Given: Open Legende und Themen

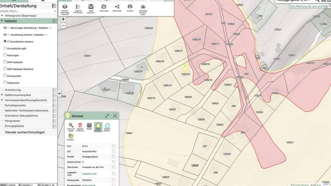Looking at the screenshot, I should click(x=78, y=7).
